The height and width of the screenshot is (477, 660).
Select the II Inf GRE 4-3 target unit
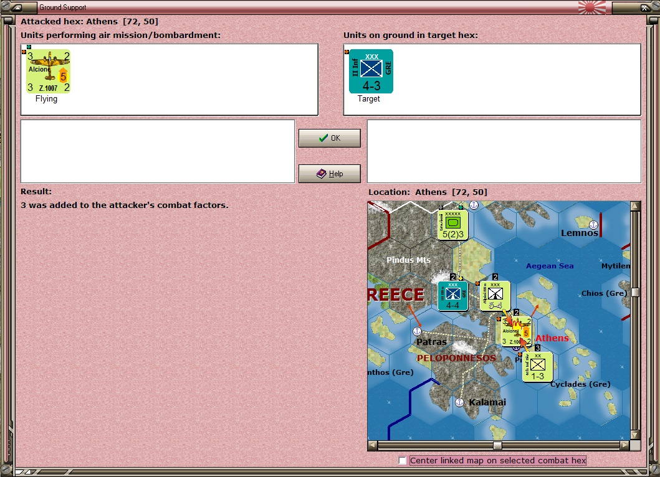click(371, 71)
